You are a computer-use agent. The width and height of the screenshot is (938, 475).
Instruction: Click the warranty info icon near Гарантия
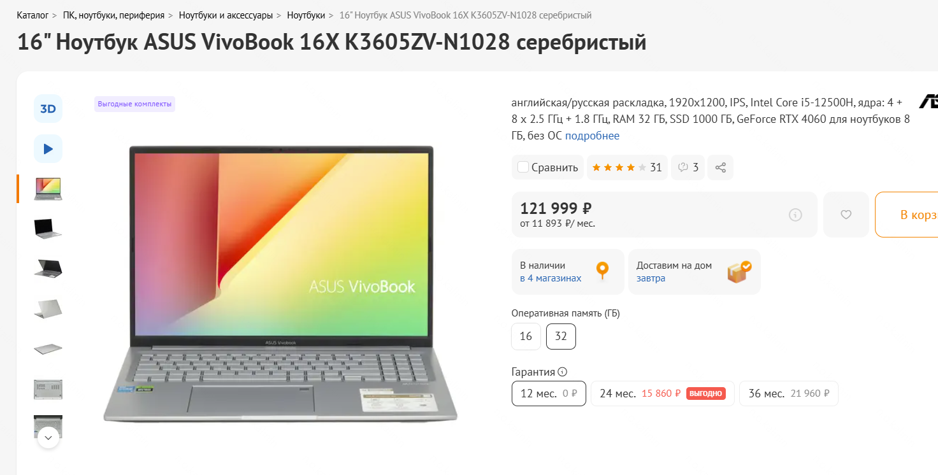tap(562, 372)
